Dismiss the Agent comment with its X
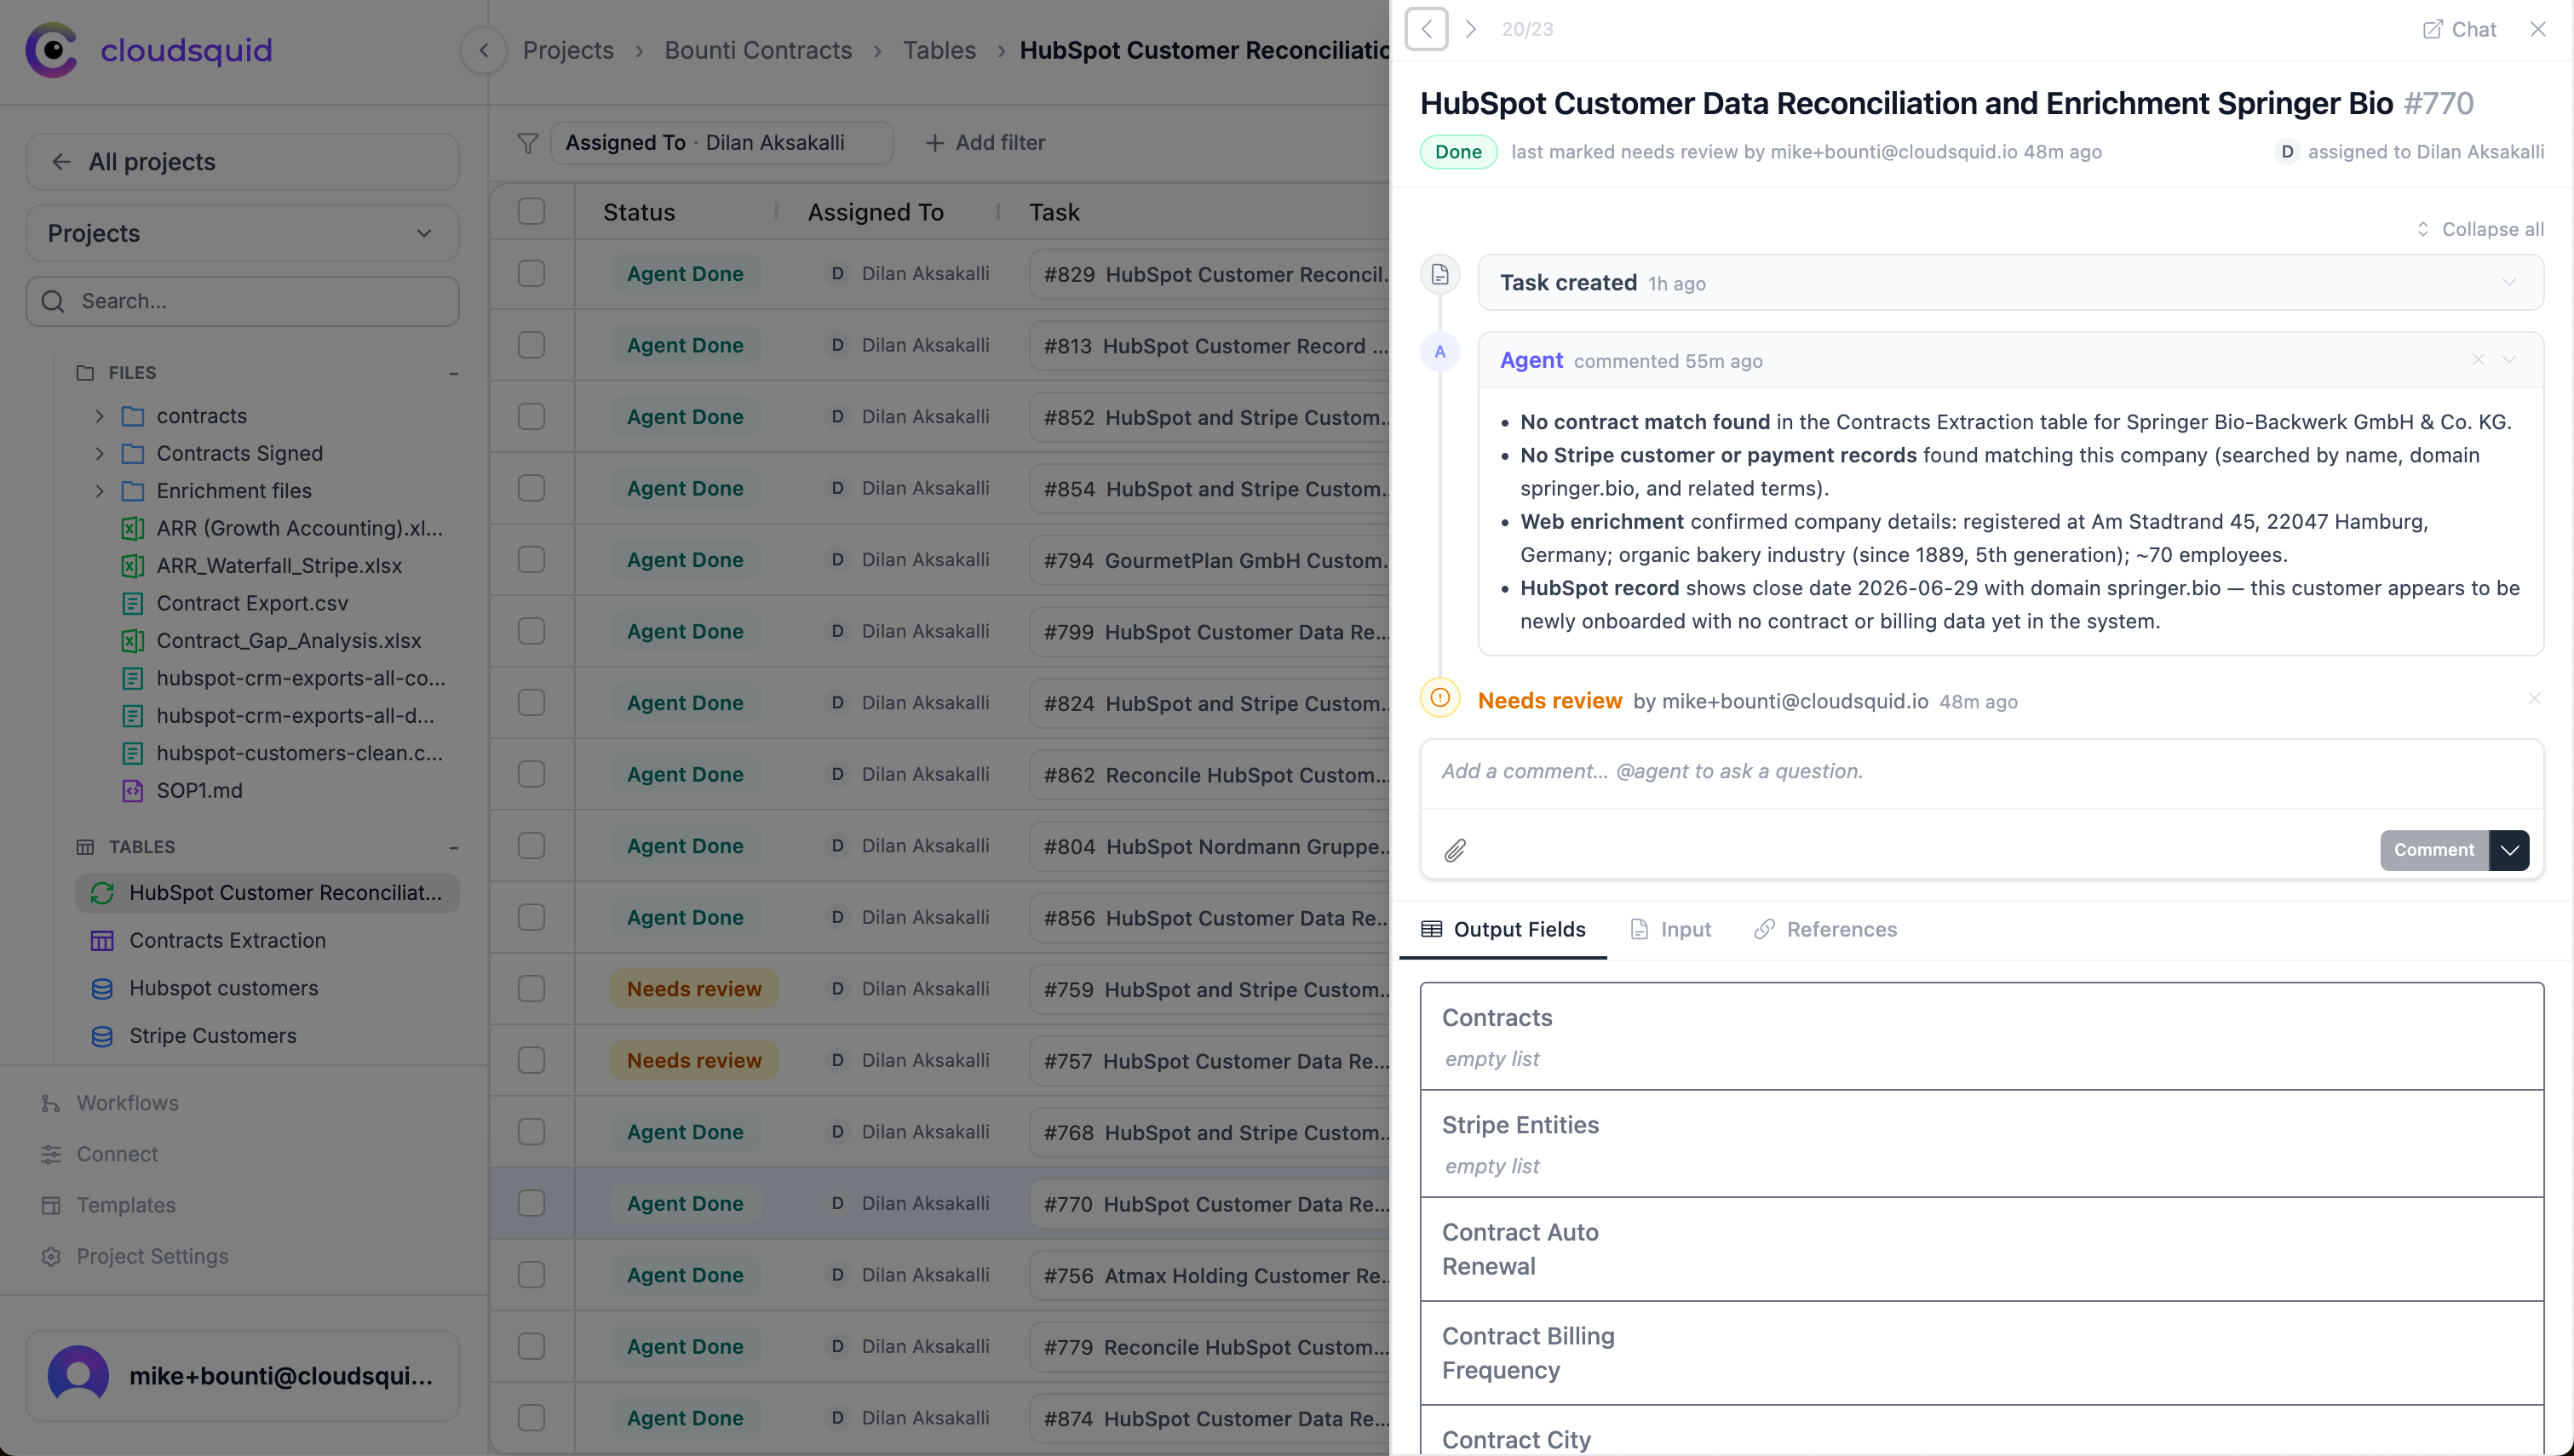Screen dimensions: 2574x1456 pyautogui.click(x=2478, y=360)
